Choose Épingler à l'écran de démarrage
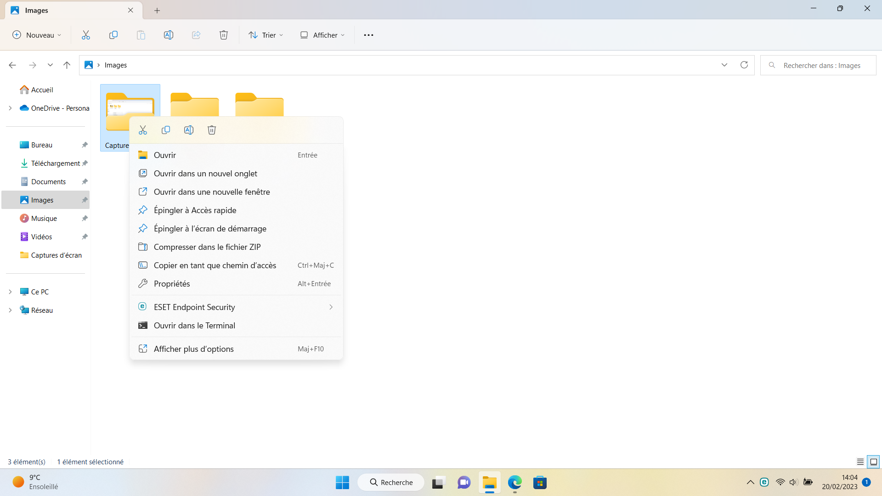This screenshot has height=496, width=882. (x=236, y=229)
